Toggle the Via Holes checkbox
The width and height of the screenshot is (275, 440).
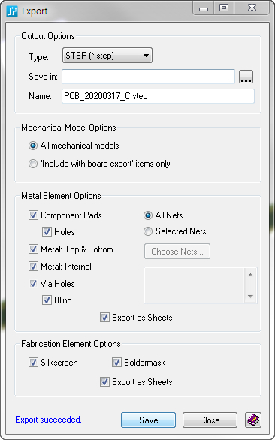pos(33,283)
